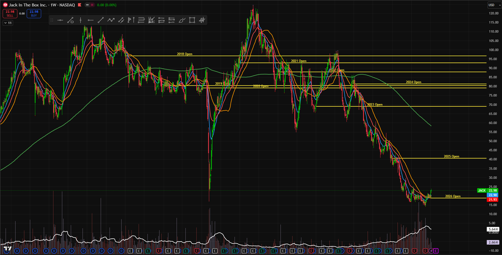Click the 2019 Open line label
Image resolution: width=502 pixels, height=255 pixels.
pyautogui.click(x=223, y=84)
